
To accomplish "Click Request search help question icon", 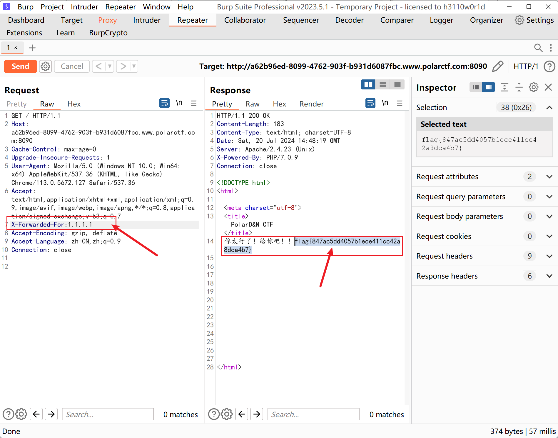I will click(8, 414).
